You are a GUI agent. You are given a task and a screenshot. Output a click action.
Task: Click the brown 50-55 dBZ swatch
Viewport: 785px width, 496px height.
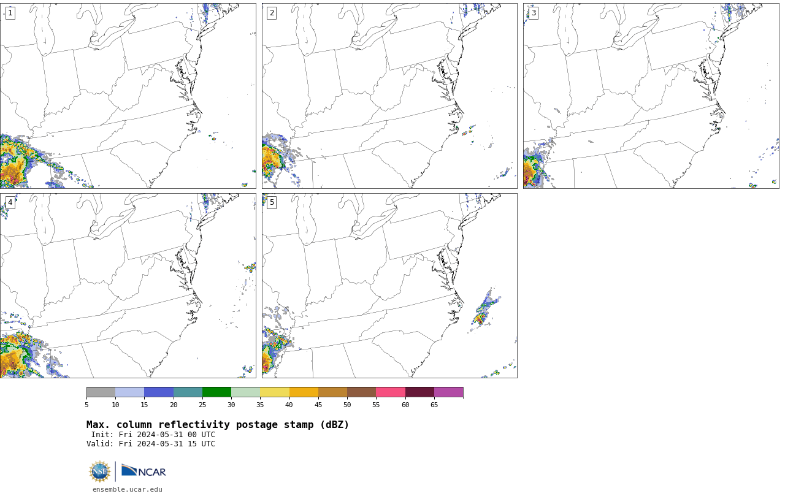pyautogui.click(x=361, y=392)
